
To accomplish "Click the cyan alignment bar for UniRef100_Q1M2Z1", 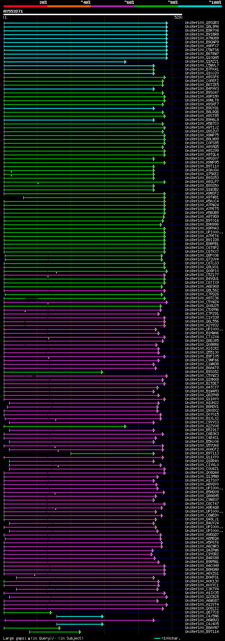I will [65, 62].
